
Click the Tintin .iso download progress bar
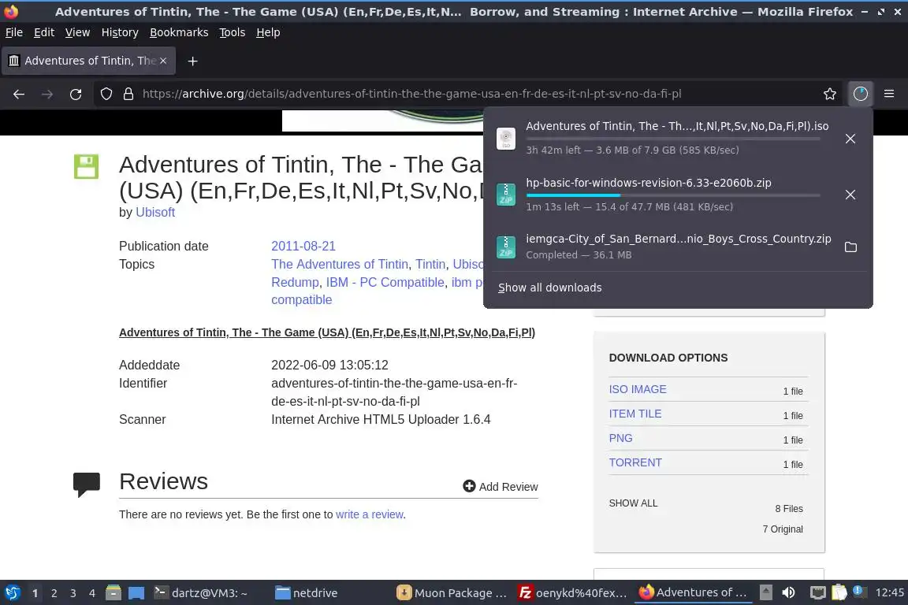(673, 139)
